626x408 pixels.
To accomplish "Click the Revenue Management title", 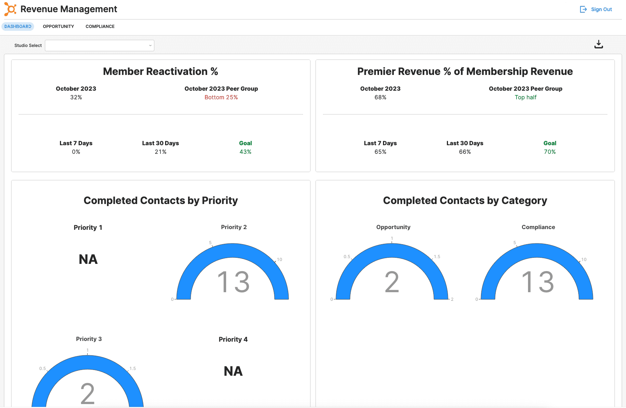I will pyautogui.click(x=69, y=9).
